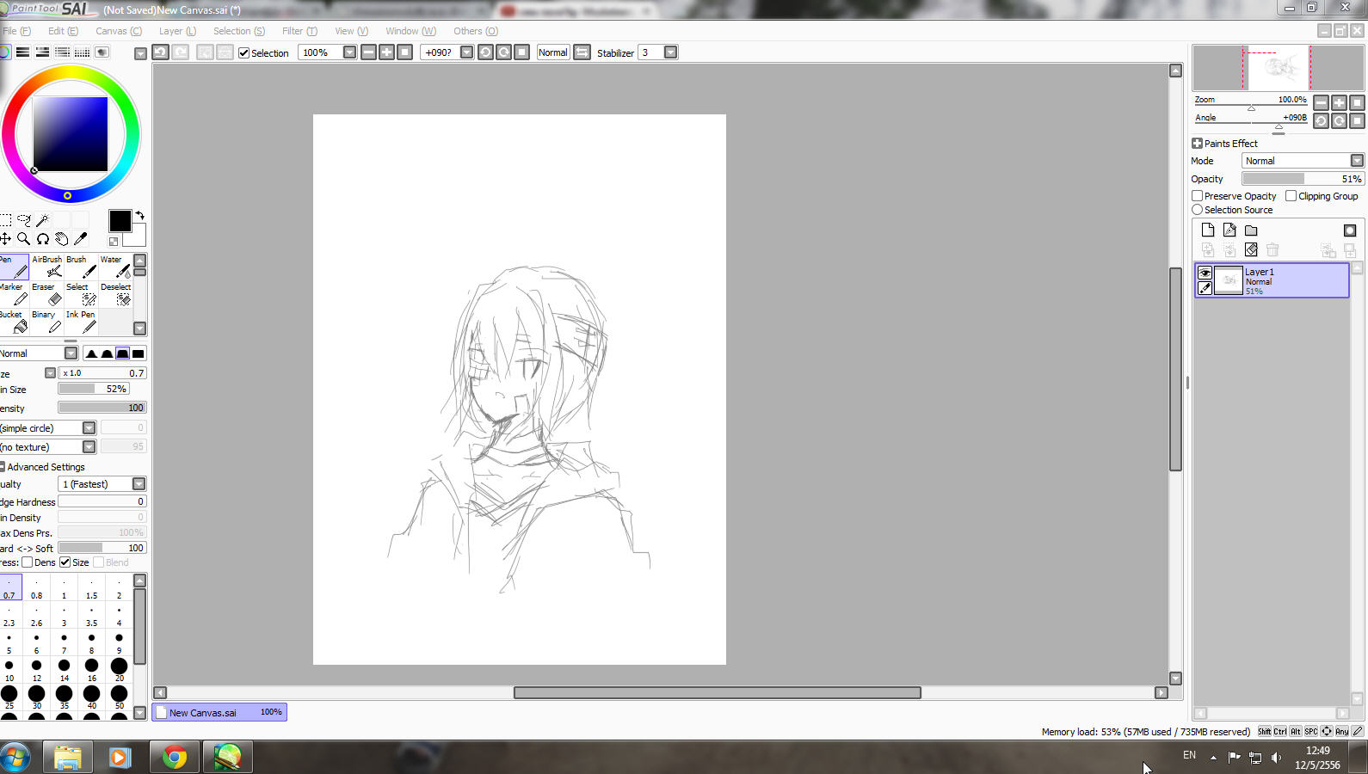The width and height of the screenshot is (1368, 774).
Task: Choose the Water brush tool
Action: coord(114,267)
